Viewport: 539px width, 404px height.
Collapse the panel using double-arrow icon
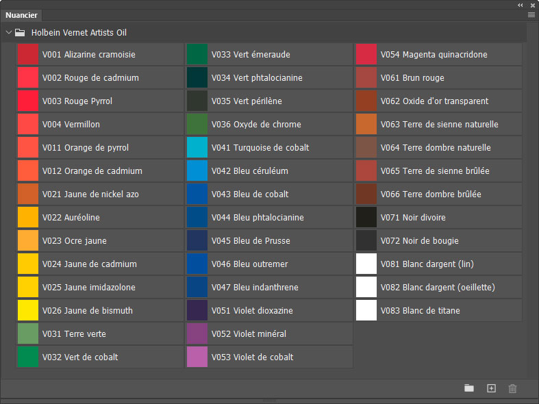coord(521,5)
